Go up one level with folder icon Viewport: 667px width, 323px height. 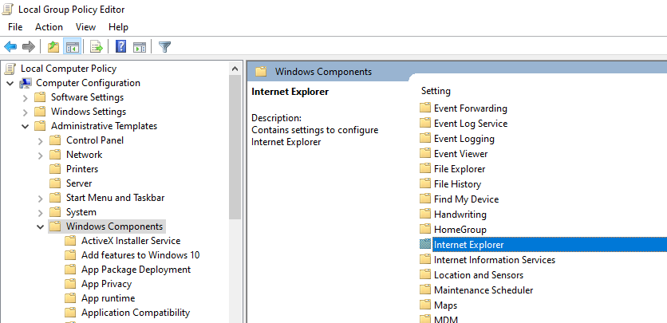53,47
